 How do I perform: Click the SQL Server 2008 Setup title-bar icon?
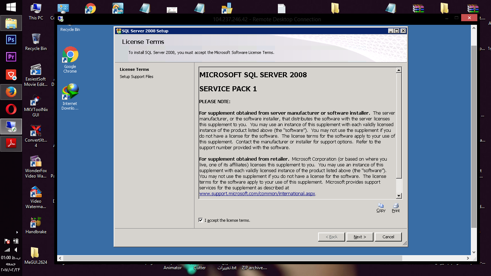[118, 31]
